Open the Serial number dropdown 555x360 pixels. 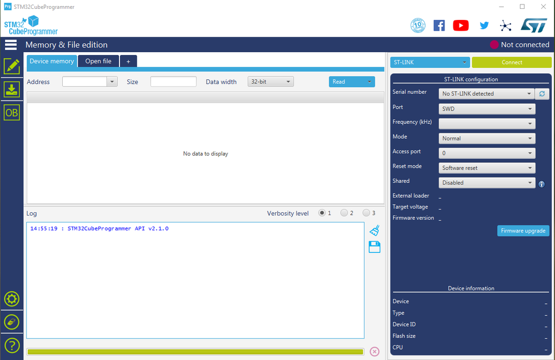(487, 94)
